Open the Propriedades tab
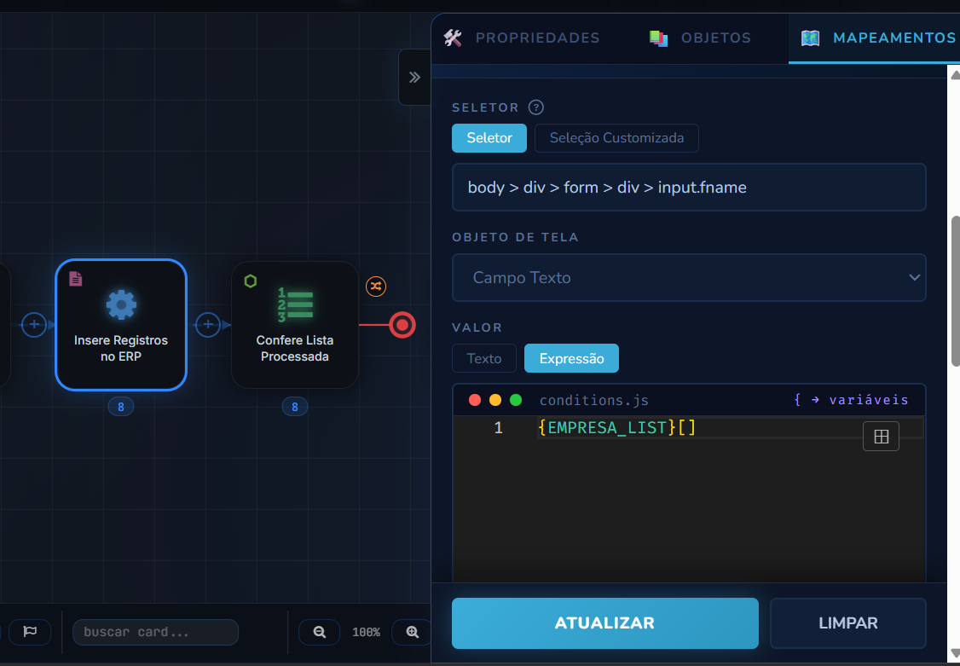 [522, 38]
